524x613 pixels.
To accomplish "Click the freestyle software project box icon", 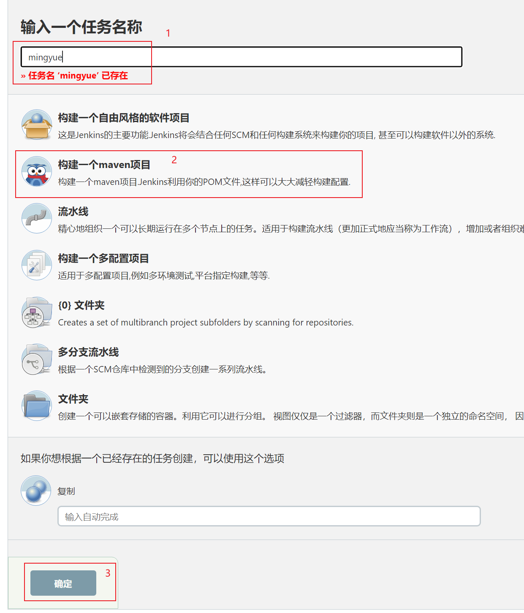I will [x=37, y=125].
